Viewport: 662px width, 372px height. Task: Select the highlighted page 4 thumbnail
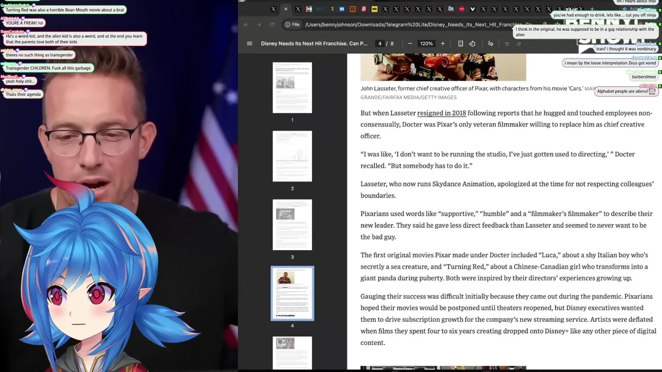[x=292, y=293]
